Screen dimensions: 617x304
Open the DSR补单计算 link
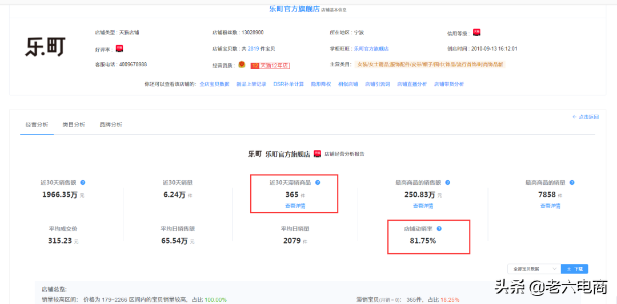pyautogui.click(x=289, y=84)
